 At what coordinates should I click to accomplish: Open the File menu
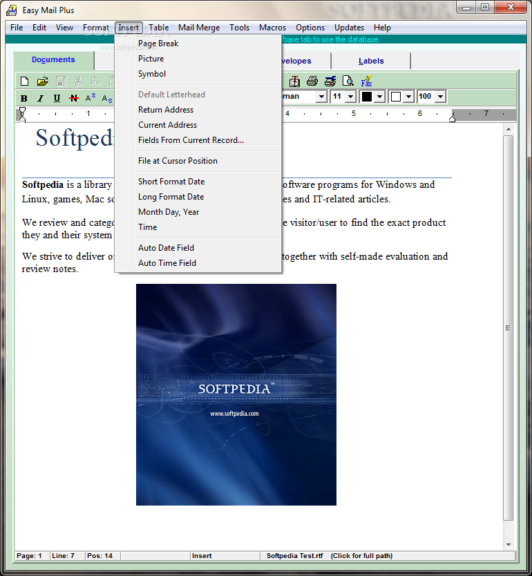pyautogui.click(x=17, y=28)
